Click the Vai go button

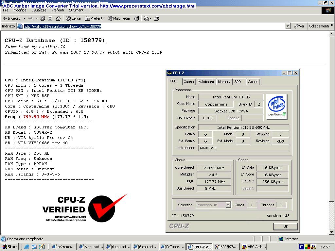tap(299, 26)
